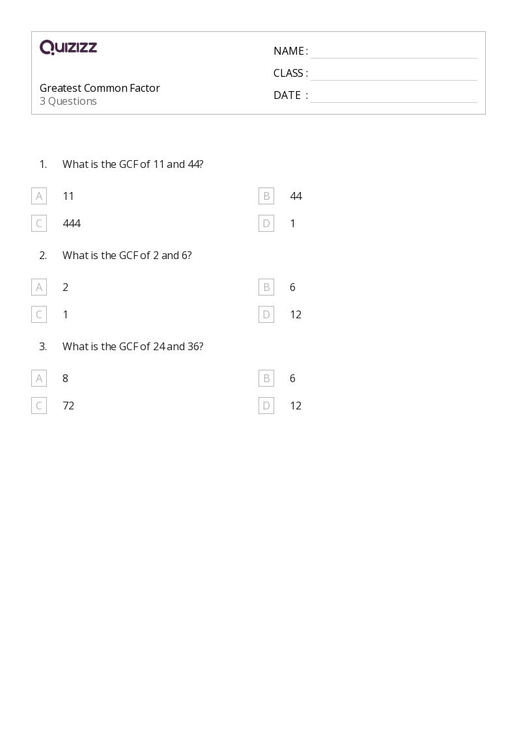517x731 pixels.
Task: Check answer box C for question 3
Action: [39, 406]
